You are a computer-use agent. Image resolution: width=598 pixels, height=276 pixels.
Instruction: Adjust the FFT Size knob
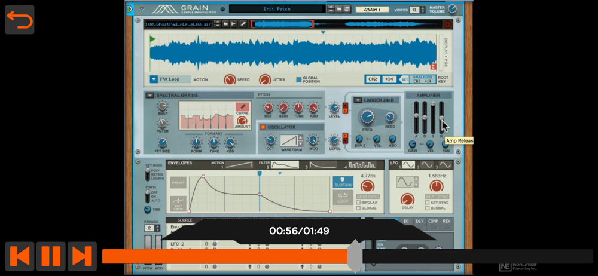(x=163, y=143)
